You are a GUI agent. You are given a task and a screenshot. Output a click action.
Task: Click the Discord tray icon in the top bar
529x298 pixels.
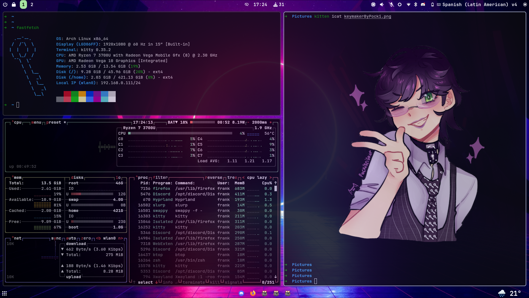pos(423,4)
